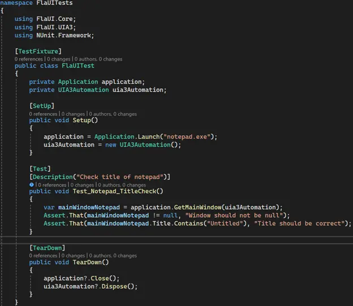Open '0 references' CodeLens above class FlaUITest
353x306 pixels.
(29, 59)
